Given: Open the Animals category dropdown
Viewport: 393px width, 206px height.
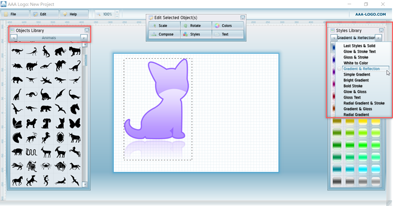Looking at the screenshot, I should pos(49,38).
